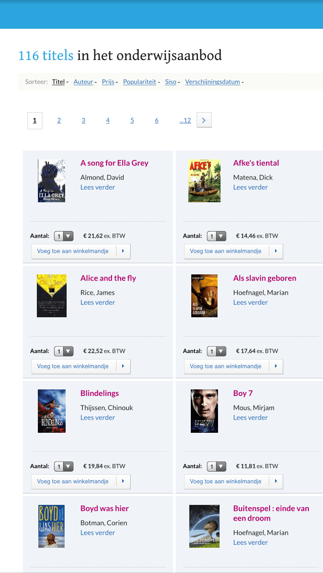Sort results by Verschijningsdatum
This screenshot has width=323, height=573.
(212, 82)
